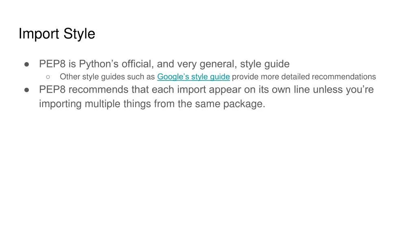Click the word 'recommendations' in the sub-bullet
This screenshot has width=416, height=234.
point(344,77)
